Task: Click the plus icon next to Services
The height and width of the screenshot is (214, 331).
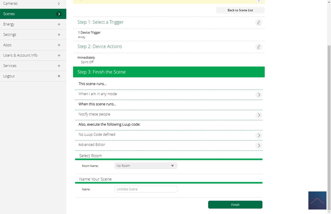Action: pyautogui.click(x=59, y=66)
